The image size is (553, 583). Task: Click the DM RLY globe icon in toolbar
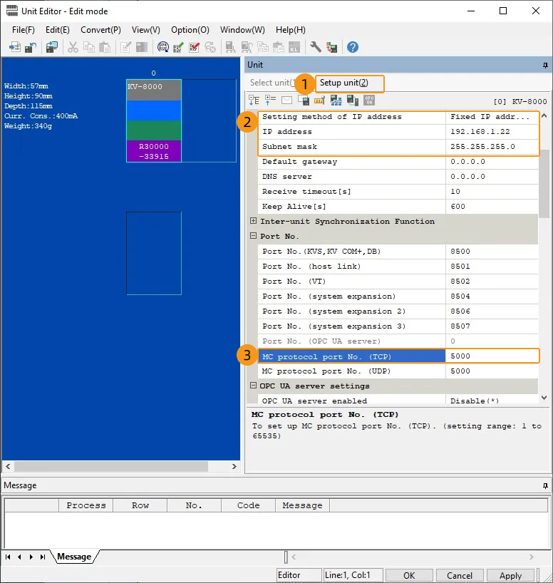(162, 48)
